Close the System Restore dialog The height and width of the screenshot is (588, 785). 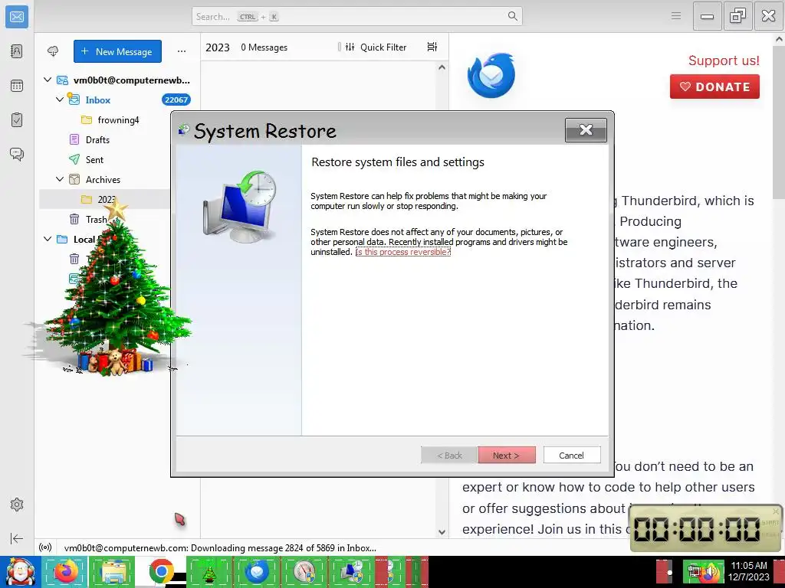click(586, 130)
